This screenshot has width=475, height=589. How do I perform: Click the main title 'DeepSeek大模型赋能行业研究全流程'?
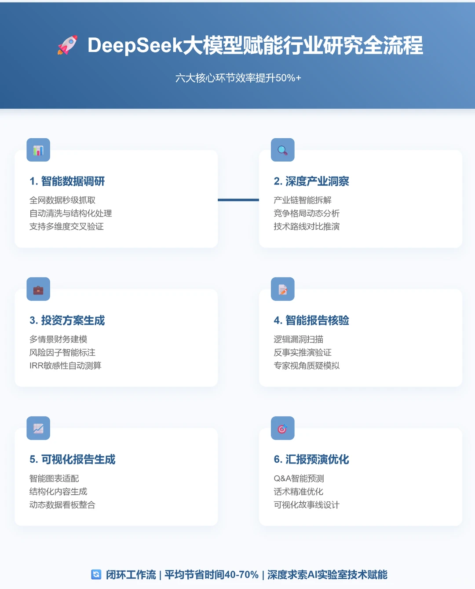[255, 45]
